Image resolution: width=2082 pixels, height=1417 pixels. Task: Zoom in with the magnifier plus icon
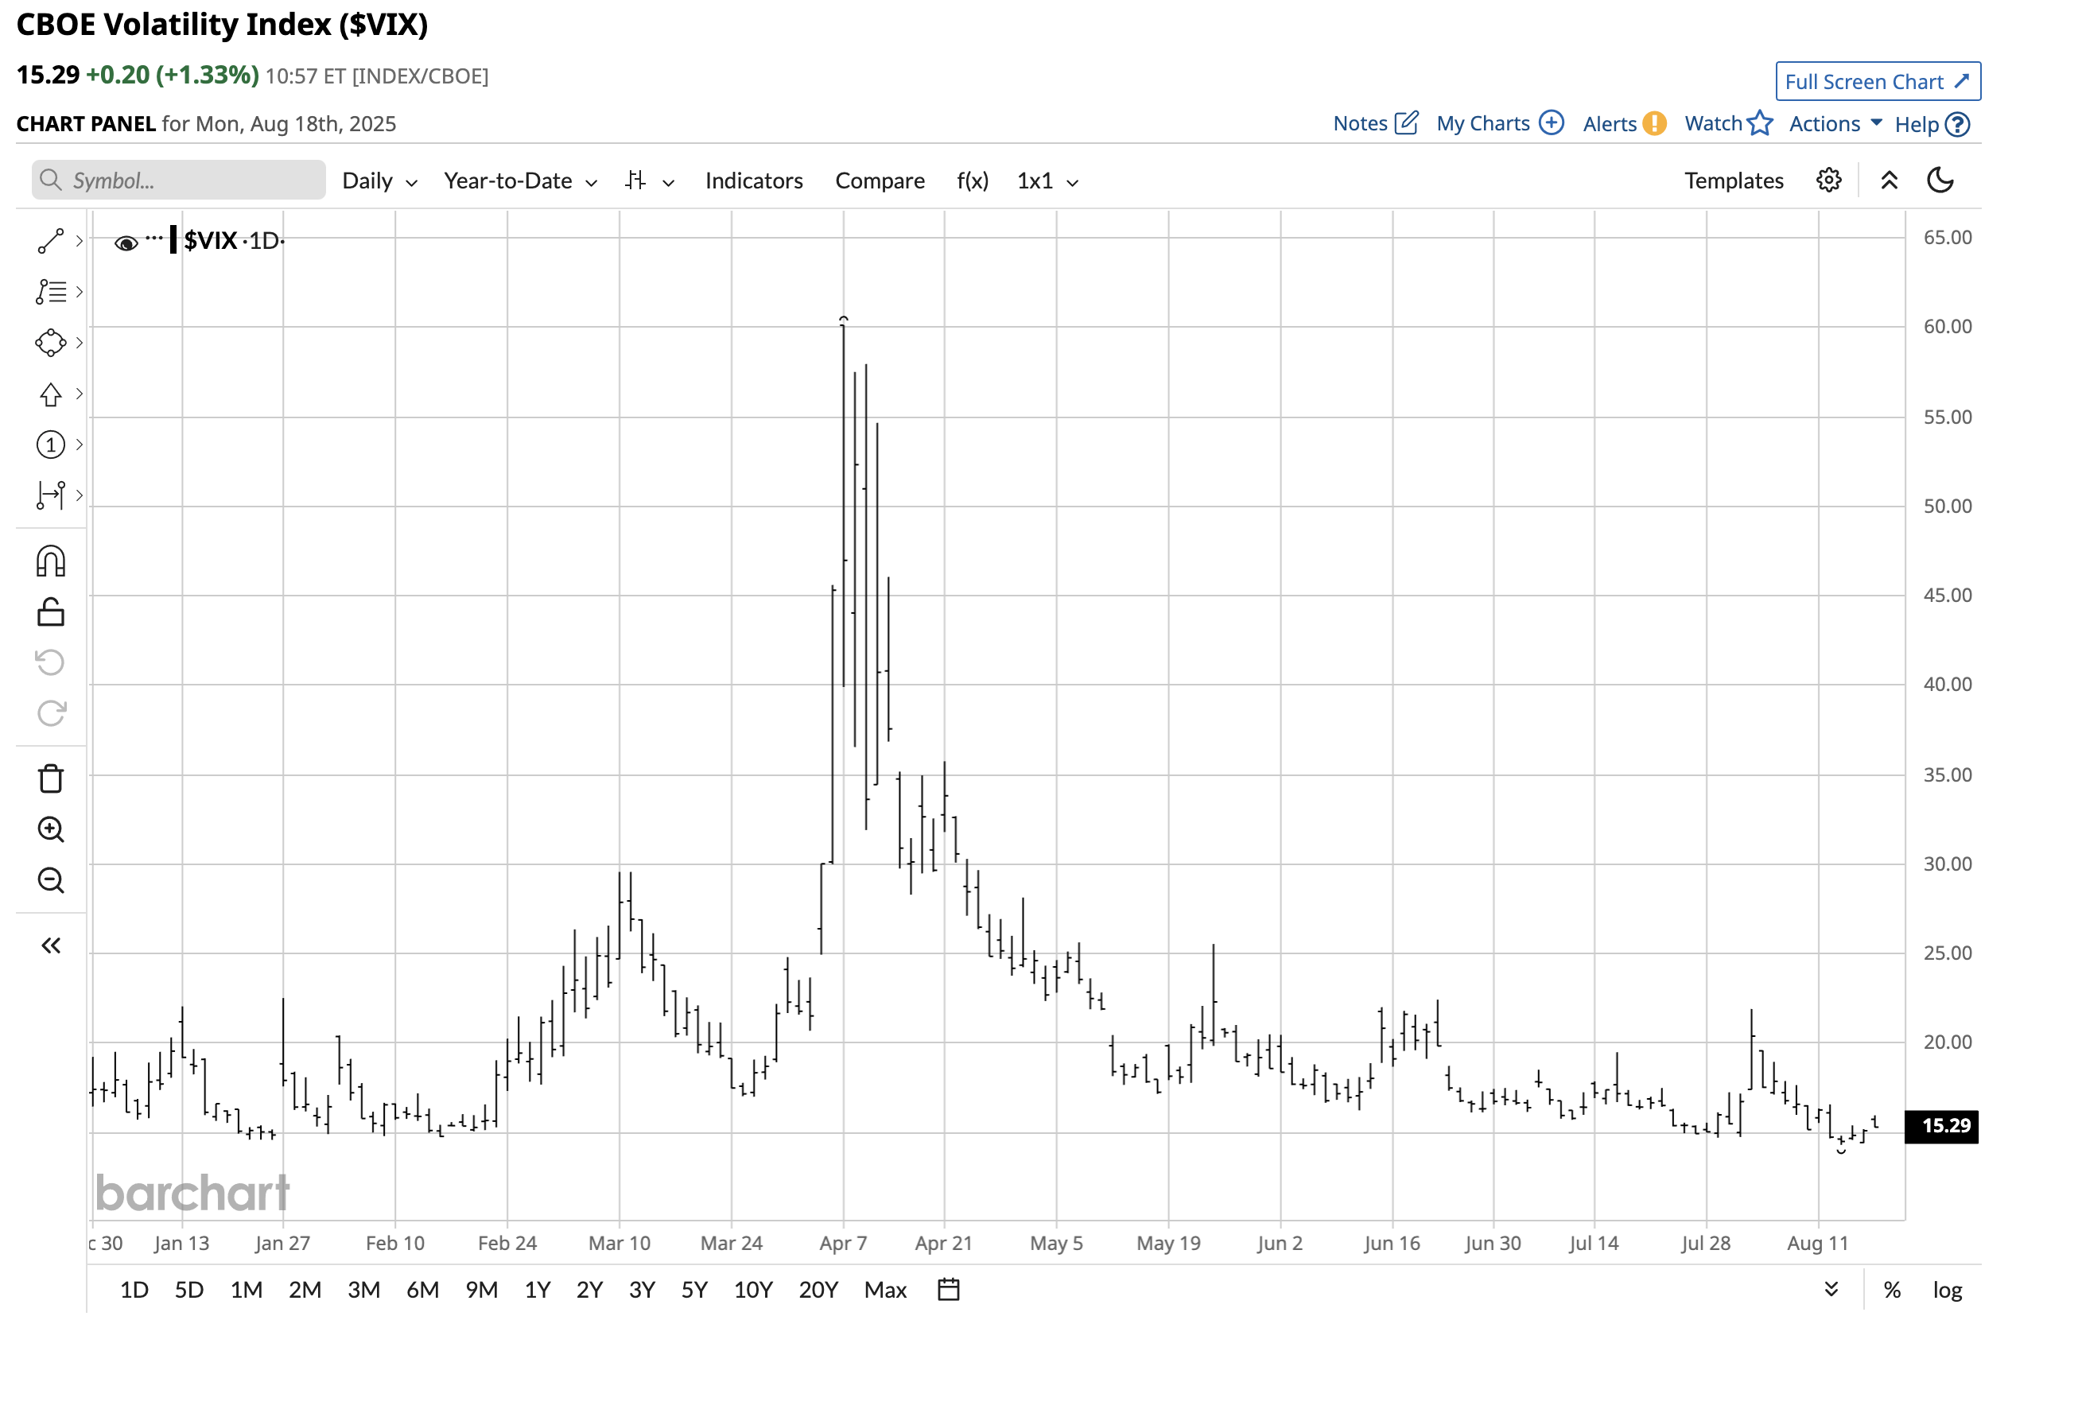click(50, 830)
